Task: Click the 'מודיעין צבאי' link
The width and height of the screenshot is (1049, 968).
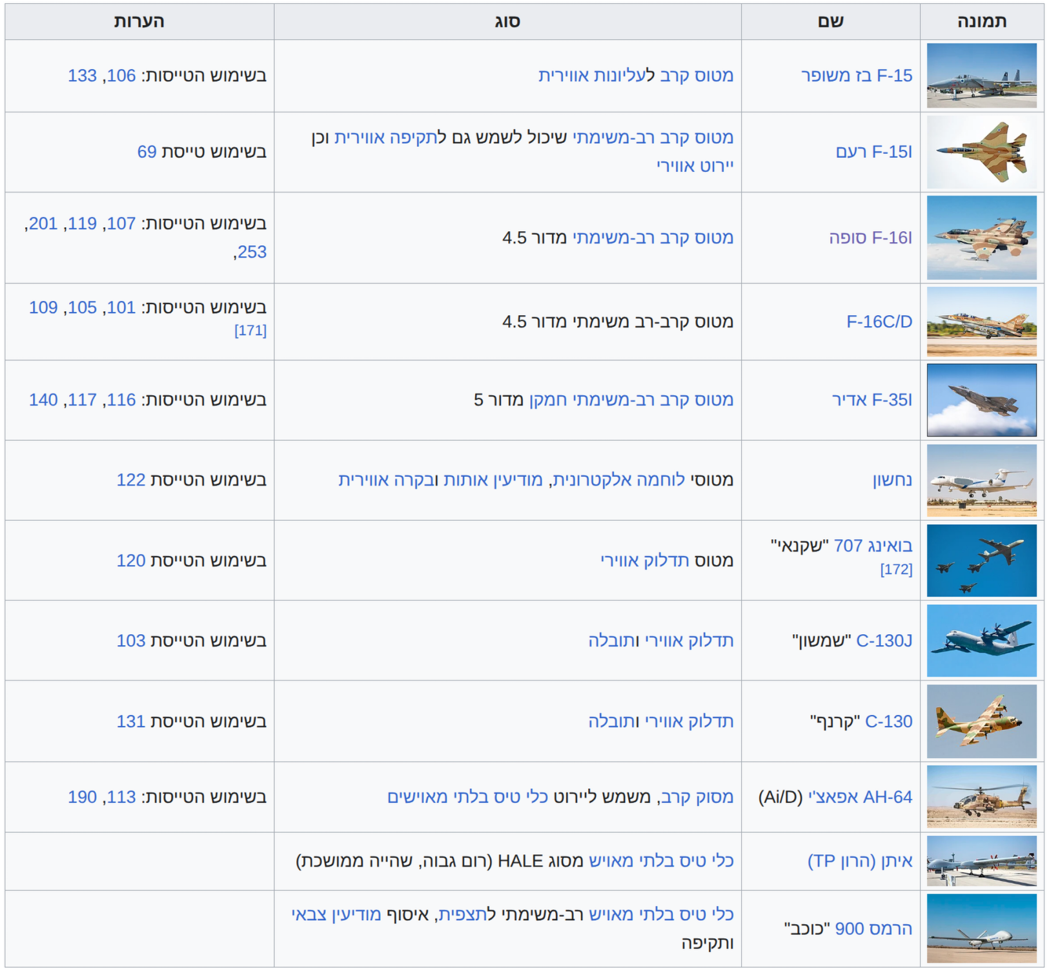Action: 336,914
